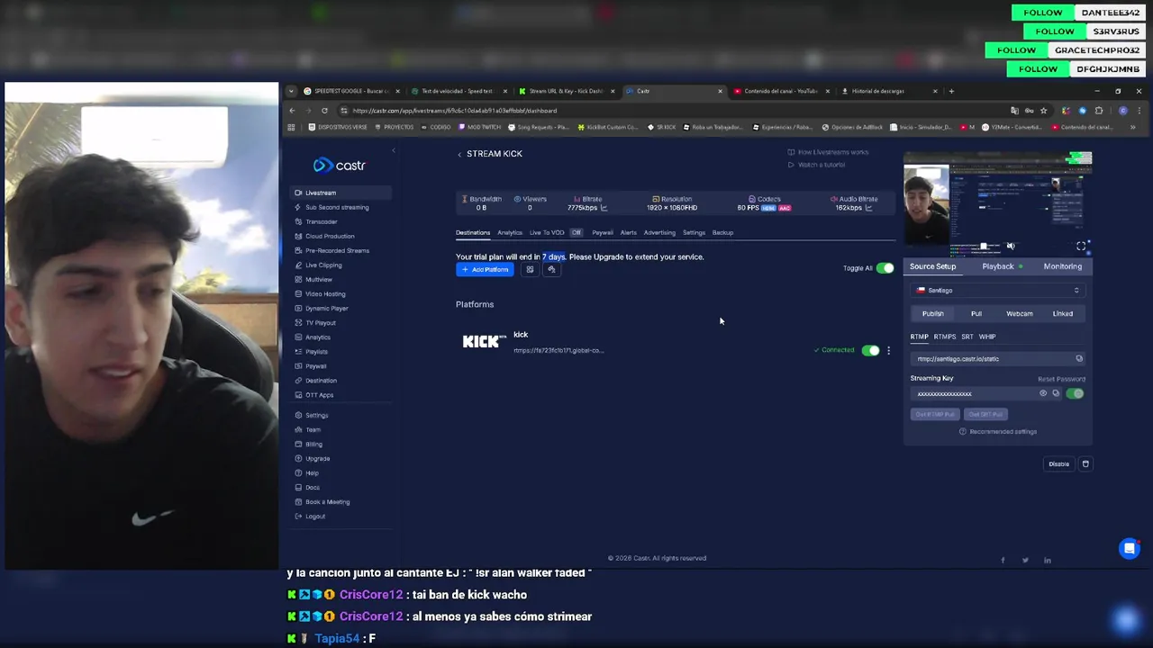Click the KICK platform logo
Screen dimensions: 1153x648
click(485, 341)
